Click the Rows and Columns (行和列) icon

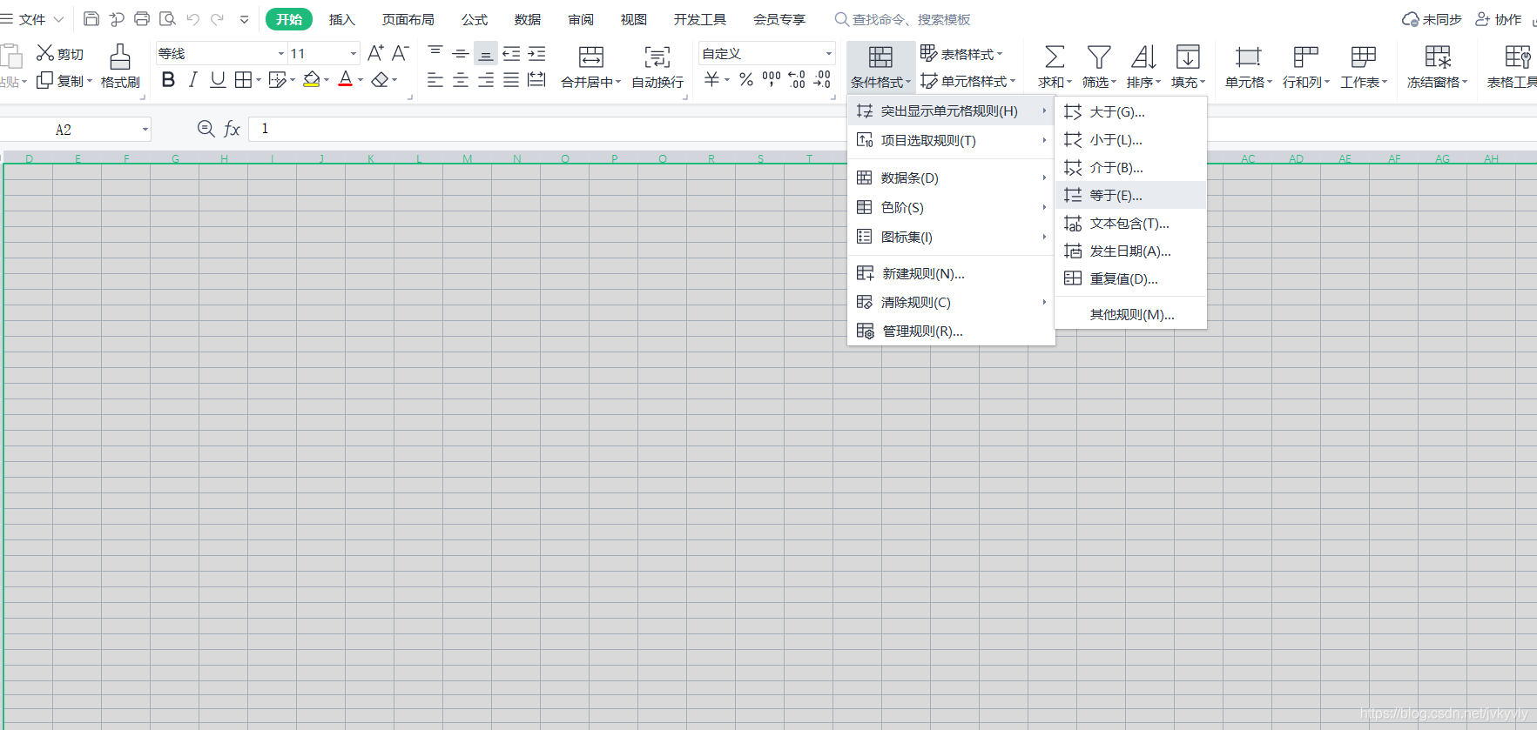(x=1305, y=57)
